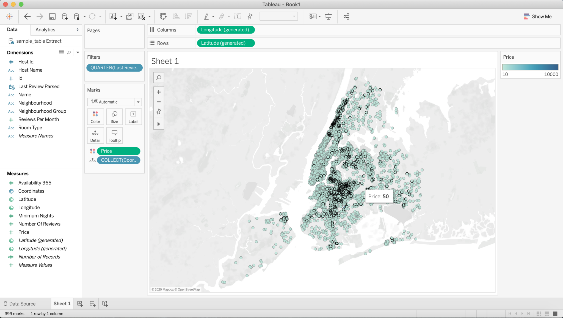The image size is (563, 318).
Task: Expand the map toolbar arrow
Action: click(x=159, y=124)
